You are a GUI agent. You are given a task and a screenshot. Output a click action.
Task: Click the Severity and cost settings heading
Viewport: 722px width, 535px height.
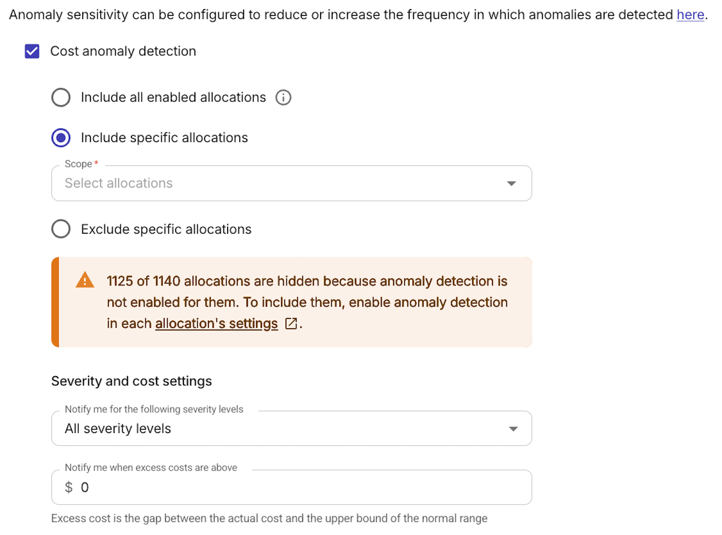point(131,381)
